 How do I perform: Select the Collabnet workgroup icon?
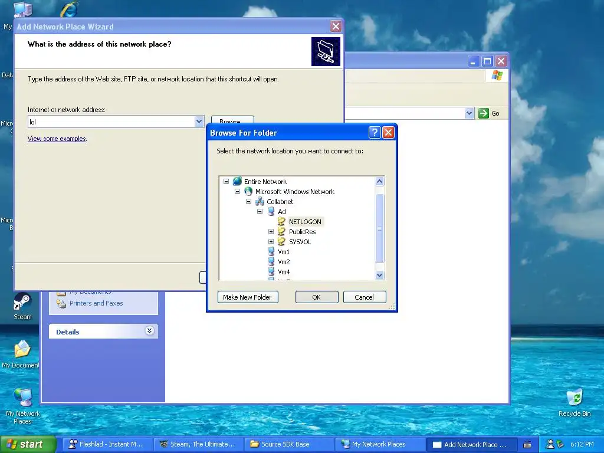coord(260,202)
